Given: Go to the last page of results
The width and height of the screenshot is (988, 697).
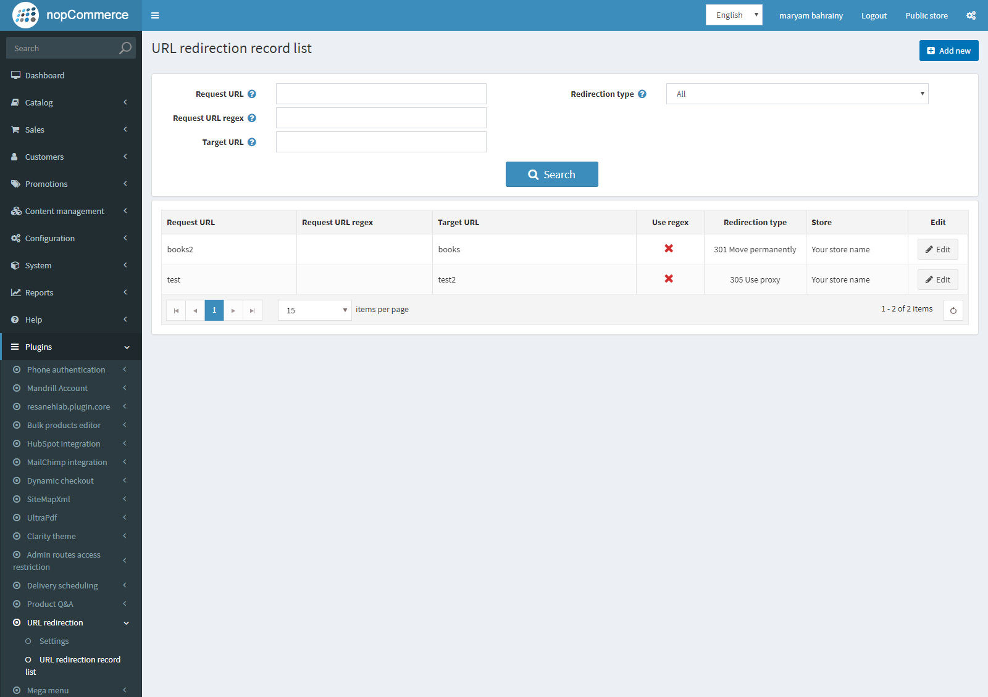Looking at the screenshot, I should click(x=252, y=310).
